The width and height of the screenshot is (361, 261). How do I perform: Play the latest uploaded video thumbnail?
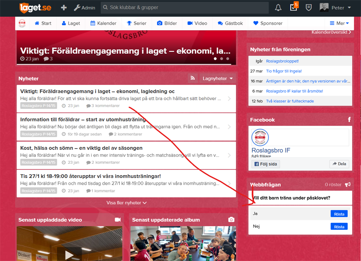(x=70, y=254)
